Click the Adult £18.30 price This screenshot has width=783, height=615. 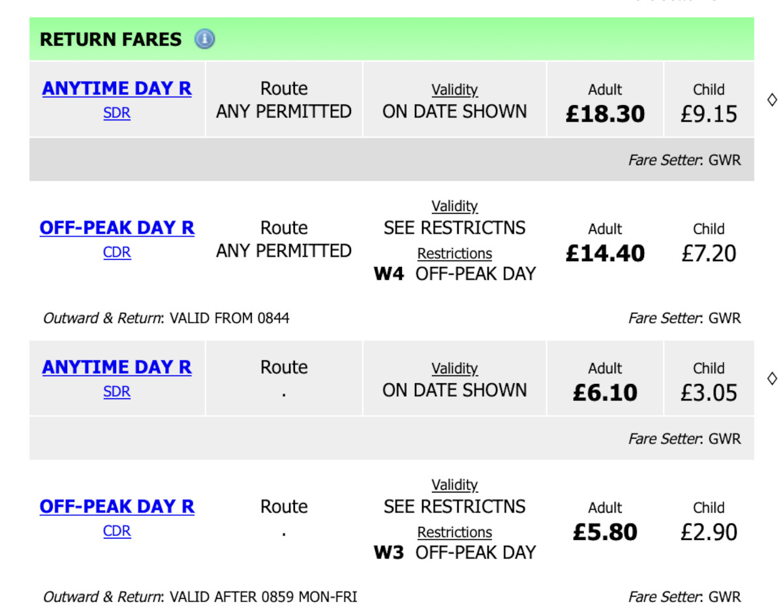pyautogui.click(x=605, y=114)
